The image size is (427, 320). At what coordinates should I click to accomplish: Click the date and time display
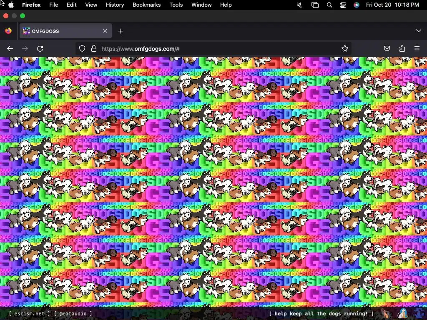pyautogui.click(x=392, y=5)
